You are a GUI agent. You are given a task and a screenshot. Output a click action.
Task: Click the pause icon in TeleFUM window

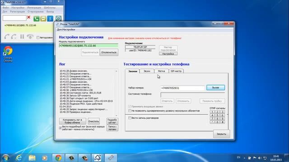(x=22, y=36)
